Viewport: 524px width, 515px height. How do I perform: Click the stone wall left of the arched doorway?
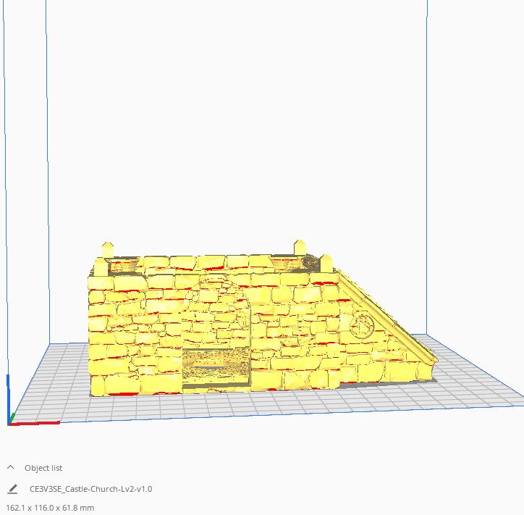(x=138, y=326)
